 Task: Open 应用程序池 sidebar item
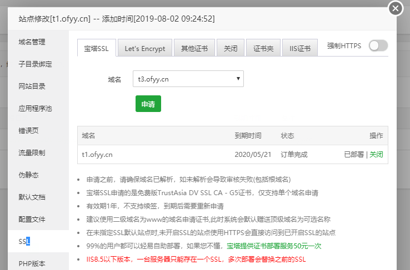[35, 108]
